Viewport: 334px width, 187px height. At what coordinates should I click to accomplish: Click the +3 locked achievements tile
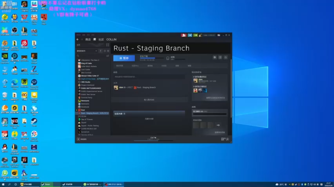tap(218, 125)
